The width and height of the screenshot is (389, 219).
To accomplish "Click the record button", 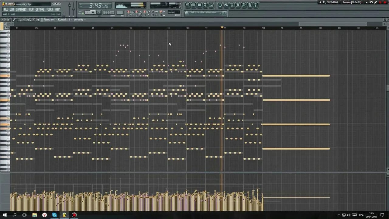I will [99, 12].
